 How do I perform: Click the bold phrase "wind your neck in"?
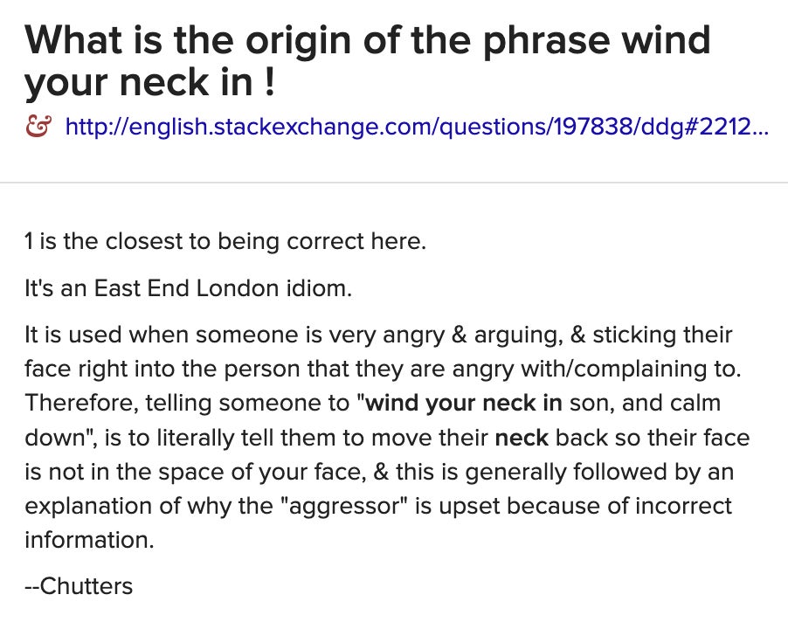pyautogui.click(x=465, y=404)
